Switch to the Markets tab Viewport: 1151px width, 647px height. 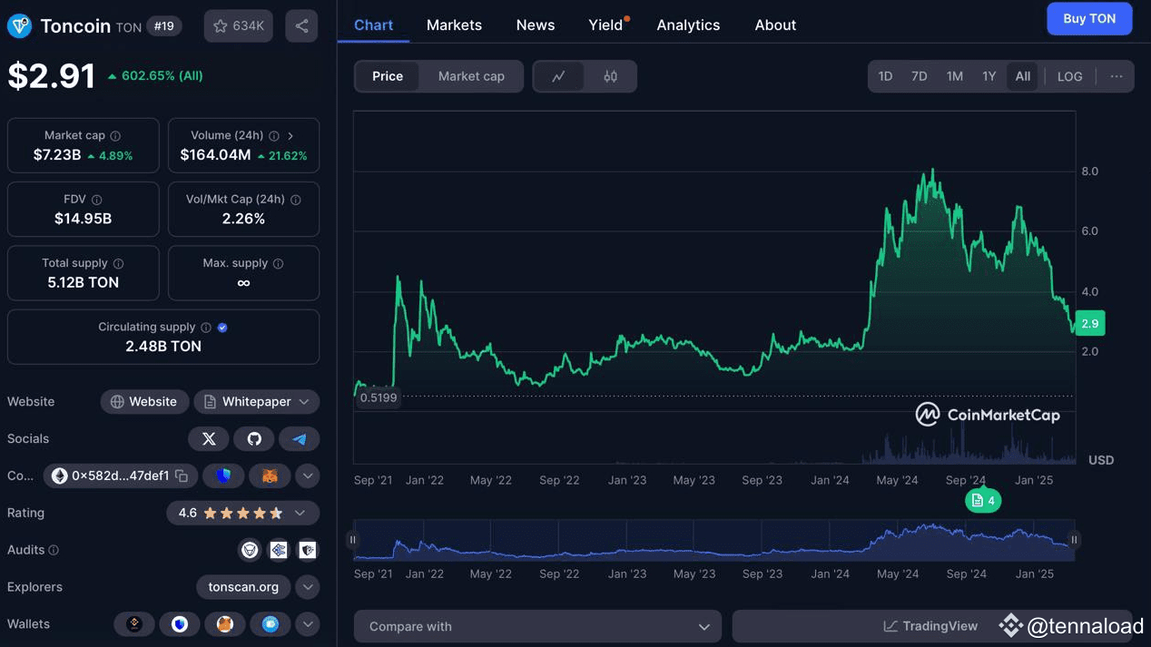coord(454,25)
